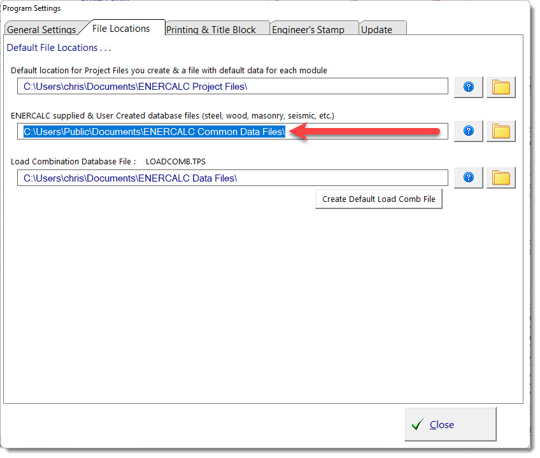Open help for the Load Combination database file

[469, 178]
